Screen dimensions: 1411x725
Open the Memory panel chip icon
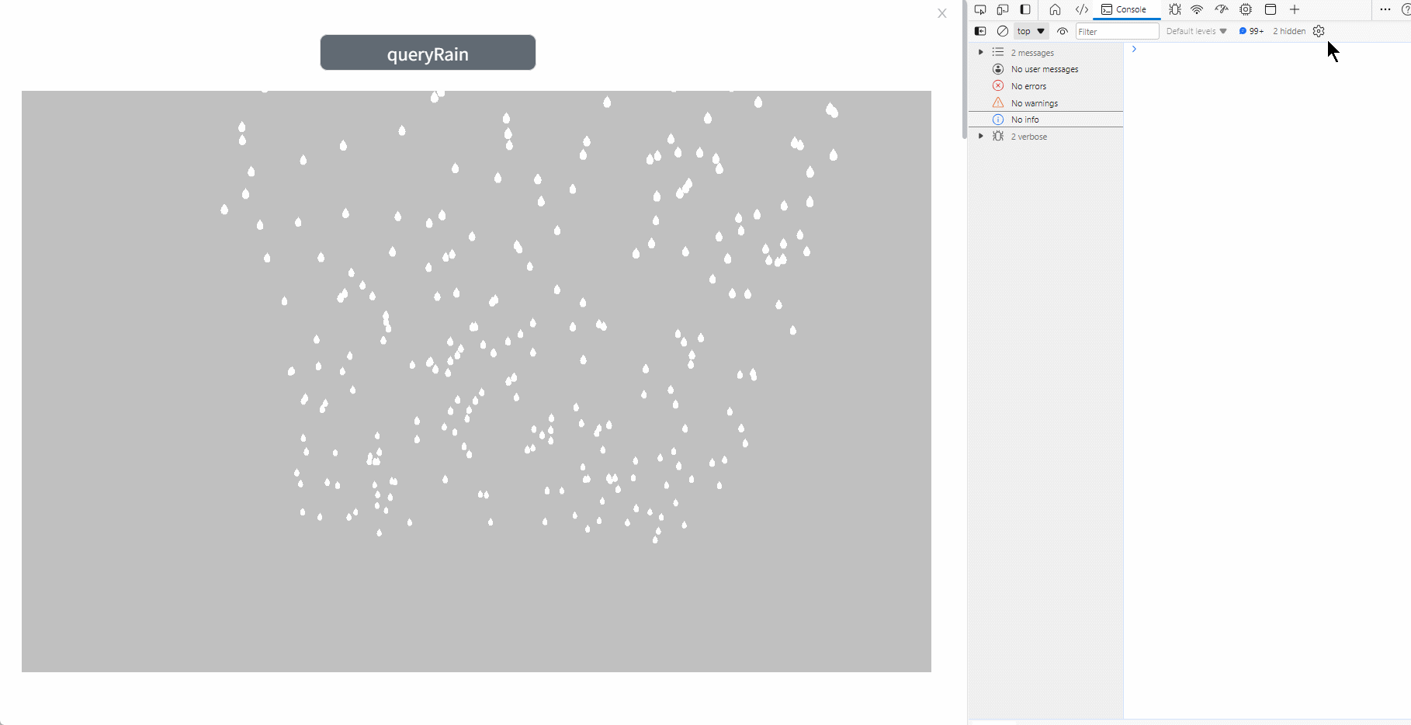pos(1246,10)
